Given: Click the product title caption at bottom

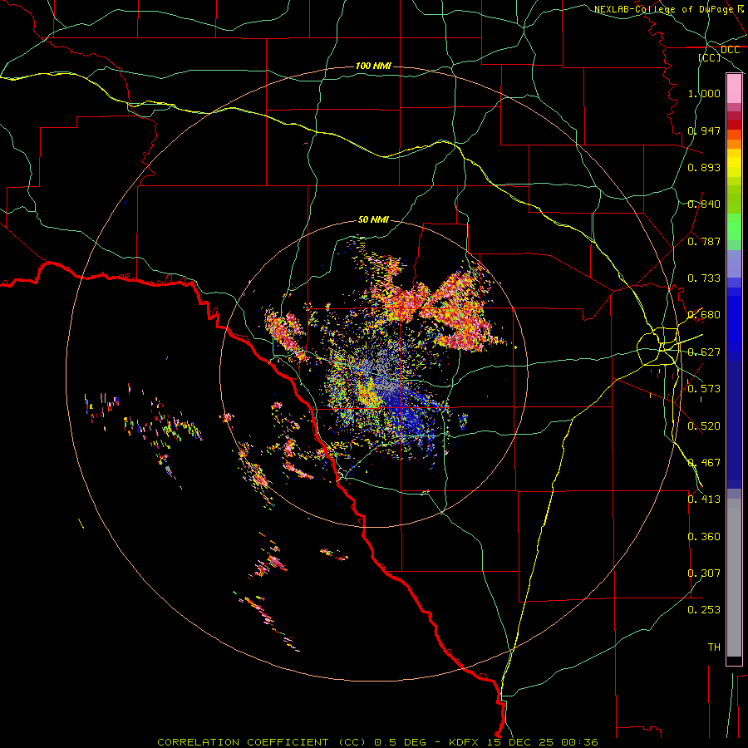Looking at the screenshot, I should click(377, 742).
